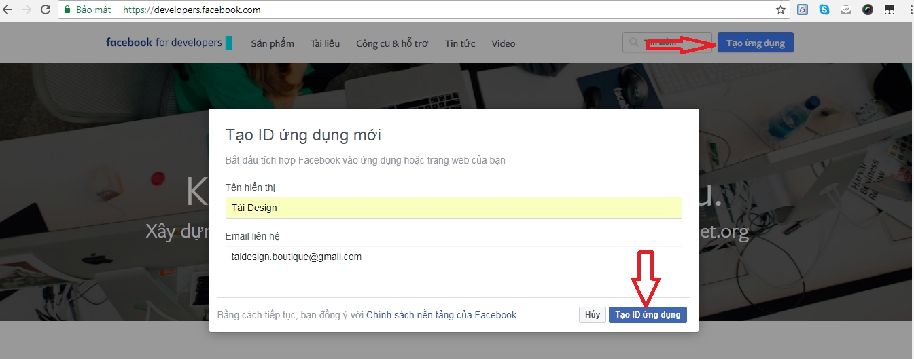Open Chính sách nền tảng của Facebook link
This screenshot has width=914, height=359.
pos(441,315)
